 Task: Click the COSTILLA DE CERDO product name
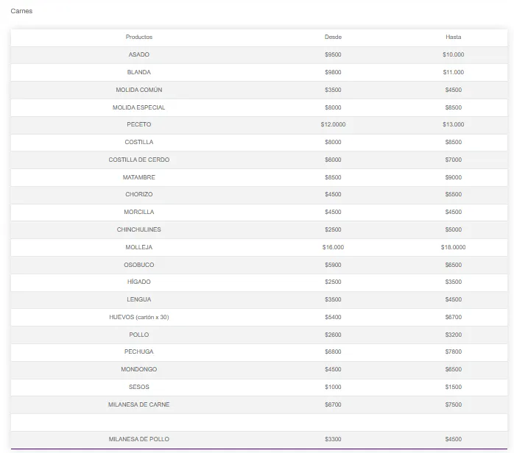138,160
